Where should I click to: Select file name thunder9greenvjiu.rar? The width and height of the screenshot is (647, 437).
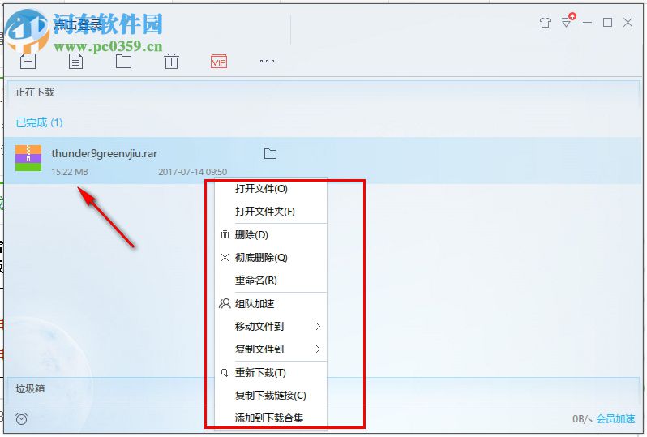pos(104,153)
